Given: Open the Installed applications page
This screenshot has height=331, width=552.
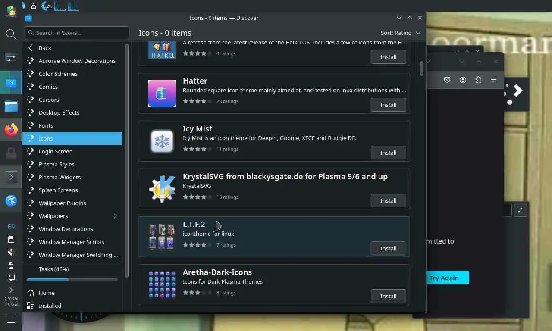Looking at the screenshot, I should (x=72, y=306).
